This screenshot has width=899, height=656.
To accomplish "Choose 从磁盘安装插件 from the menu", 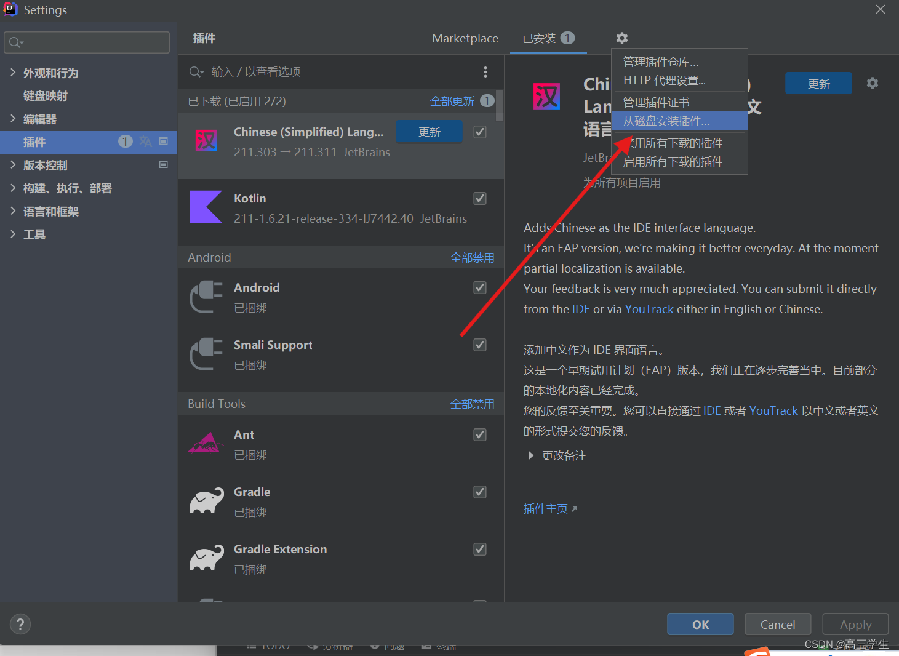I will (666, 121).
